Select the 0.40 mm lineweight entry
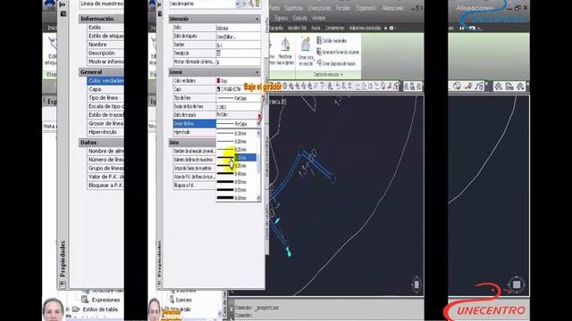The width and height of the screenshot is (572, 321). [236, 174]
